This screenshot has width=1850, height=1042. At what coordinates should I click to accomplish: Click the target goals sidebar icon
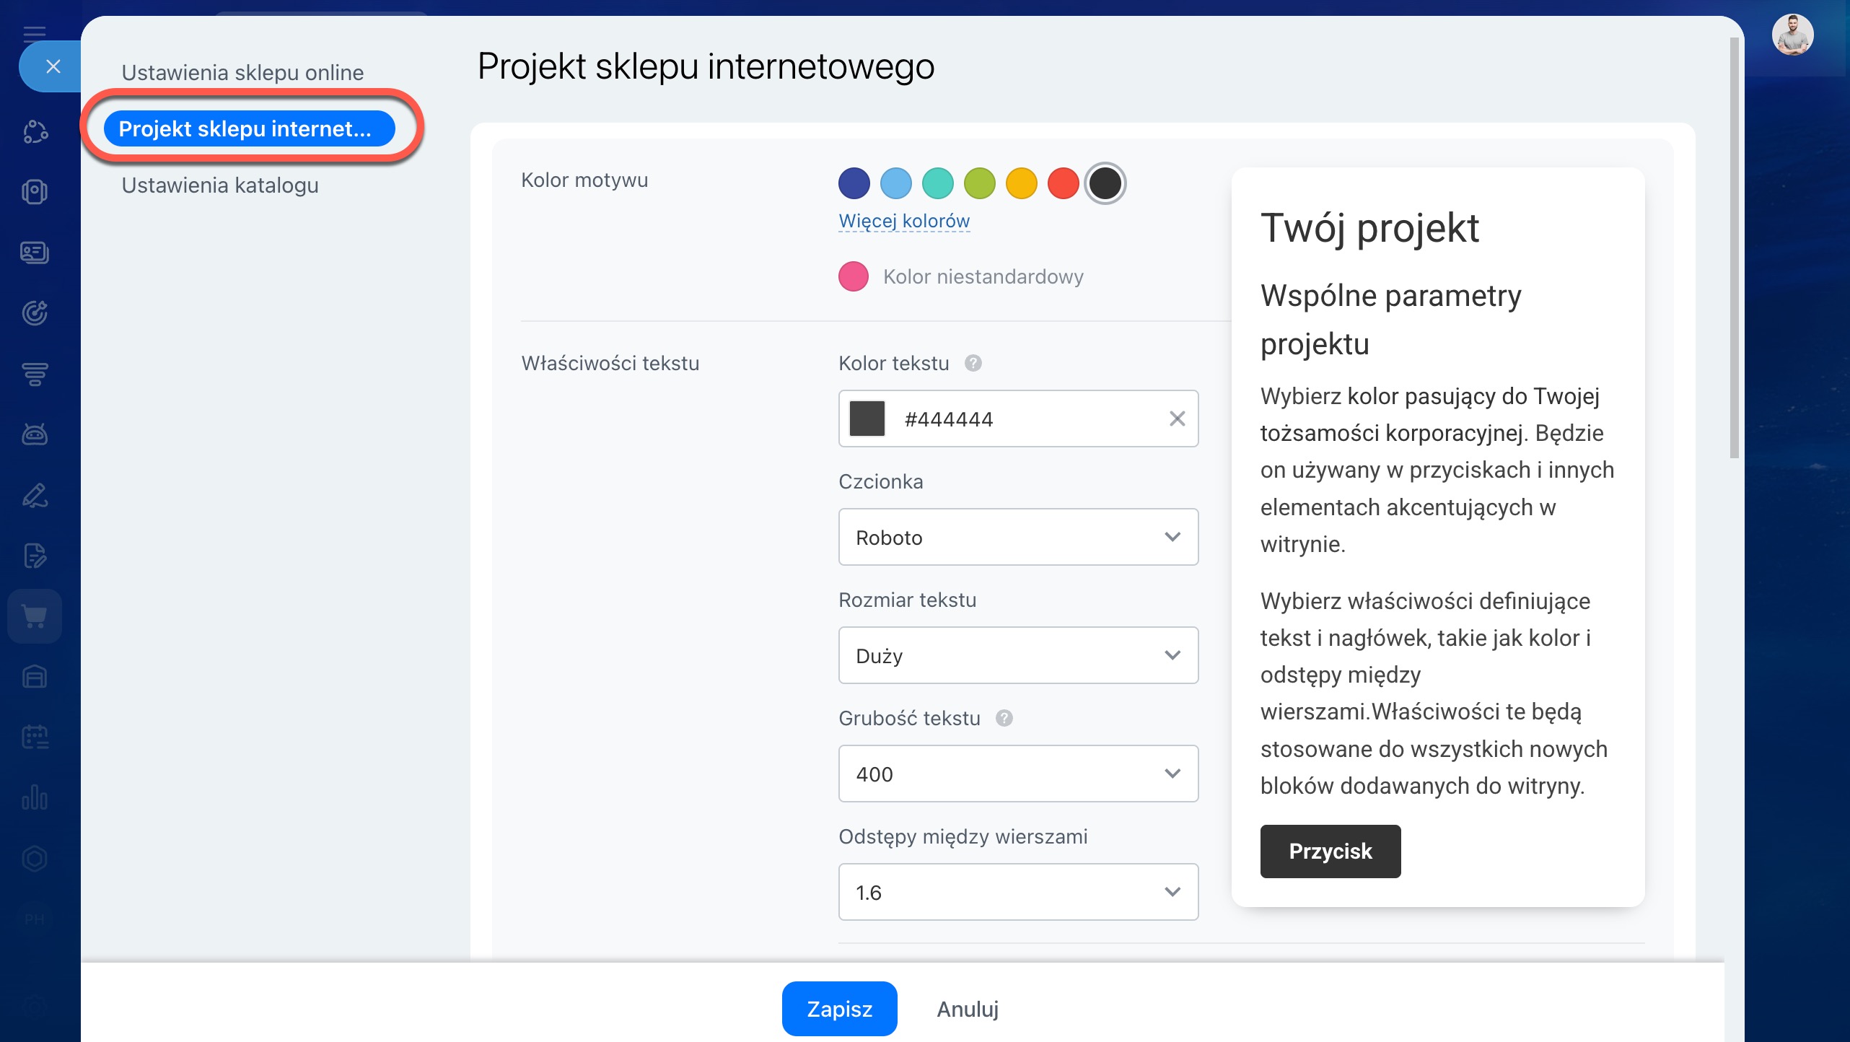pyautogui.click(x=35, y=312)
